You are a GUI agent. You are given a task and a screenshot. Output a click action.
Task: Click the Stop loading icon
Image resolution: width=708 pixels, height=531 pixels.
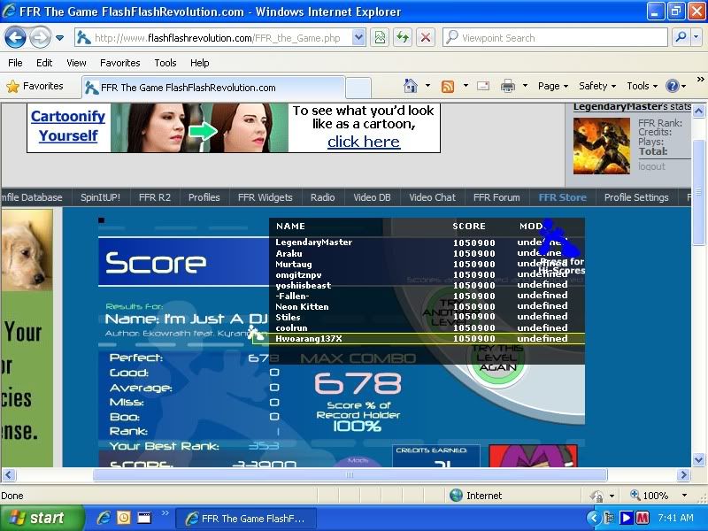(x=426, y=37)
